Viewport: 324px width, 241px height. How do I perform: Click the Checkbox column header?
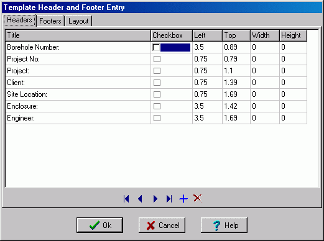pyautogui.click(x=172, y=35)
